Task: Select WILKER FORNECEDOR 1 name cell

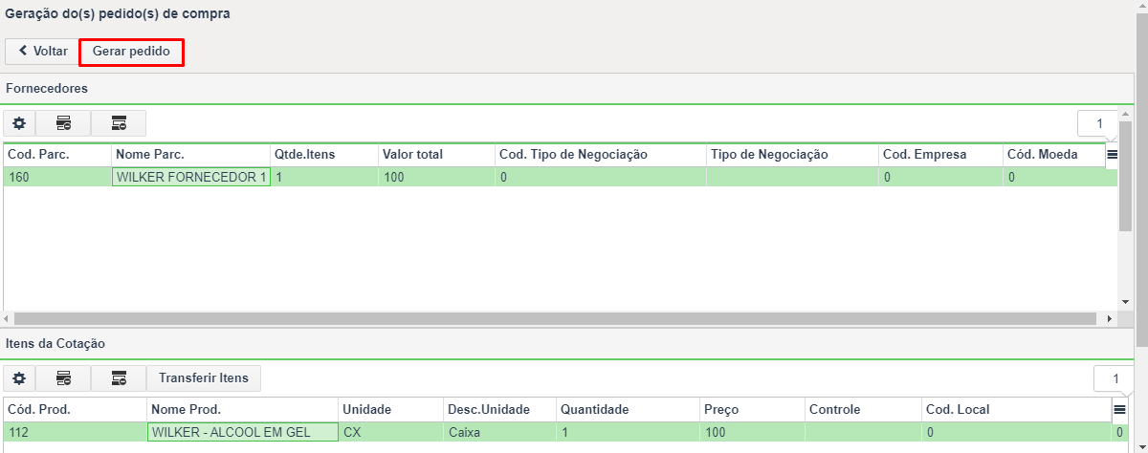Action: [x=191, y=177]
